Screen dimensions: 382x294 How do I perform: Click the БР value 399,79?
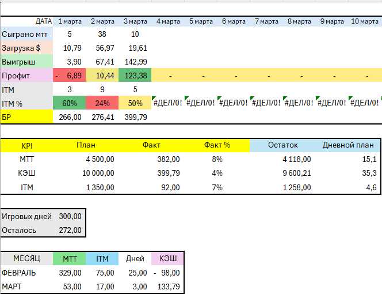[x=135, y=117]
